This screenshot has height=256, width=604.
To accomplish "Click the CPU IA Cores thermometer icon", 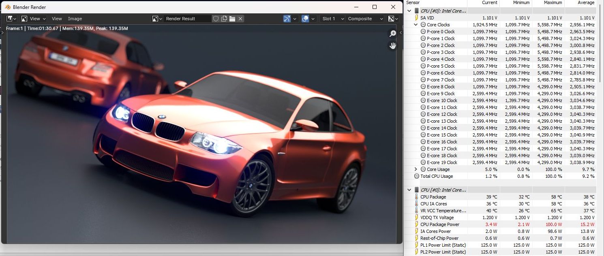I will 416,204.
